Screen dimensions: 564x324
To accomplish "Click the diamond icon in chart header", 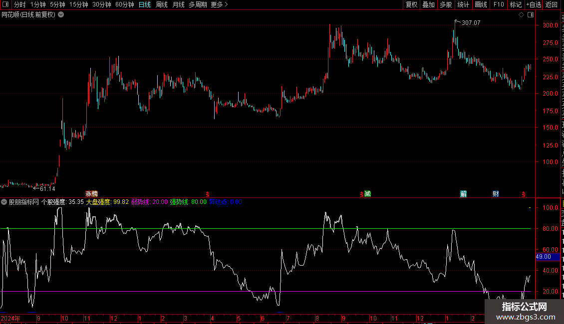I will coord(521,15).
